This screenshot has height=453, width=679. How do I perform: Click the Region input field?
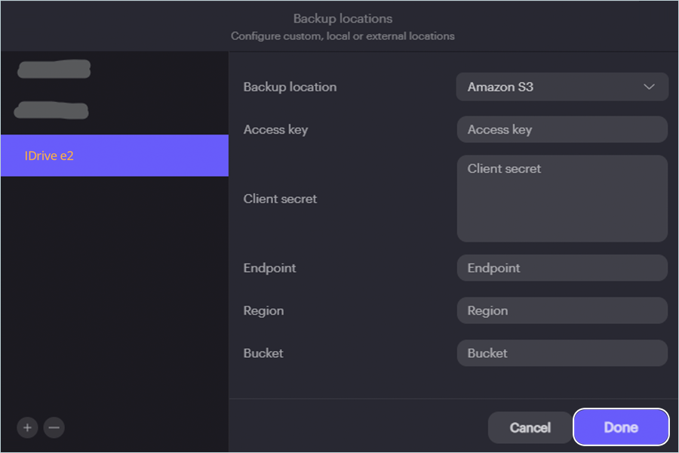(x=561, y=310)
